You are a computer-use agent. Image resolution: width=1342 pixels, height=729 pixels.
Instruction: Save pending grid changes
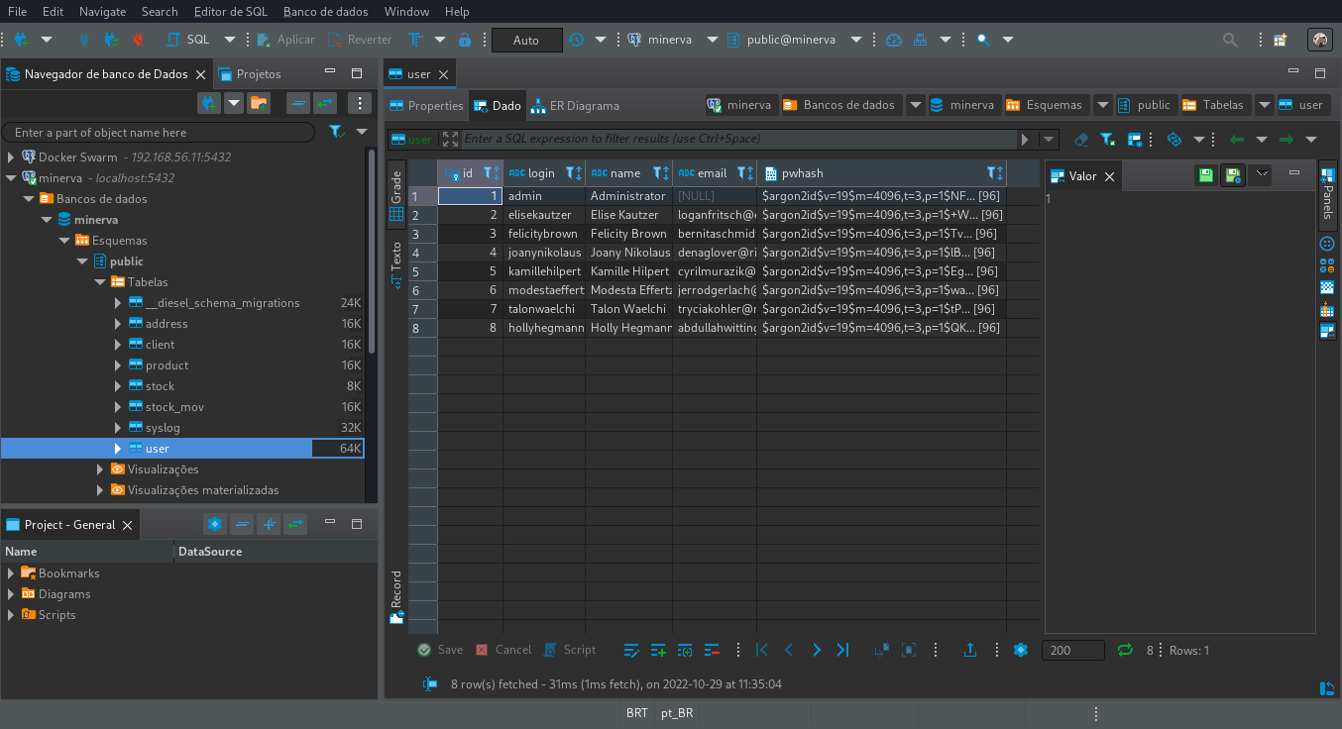(x=439, y=650)
